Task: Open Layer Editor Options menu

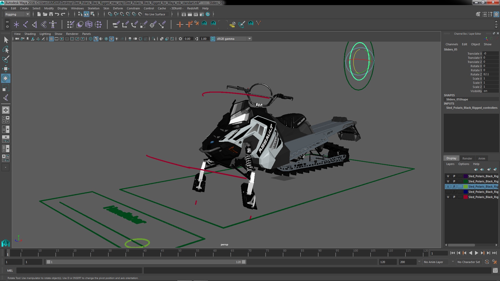Action: tap(464, 164)
